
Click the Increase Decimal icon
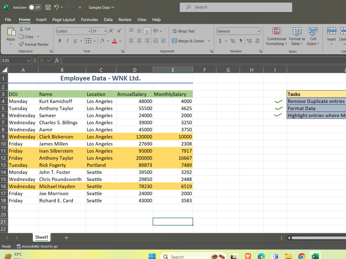coord(249,40)
